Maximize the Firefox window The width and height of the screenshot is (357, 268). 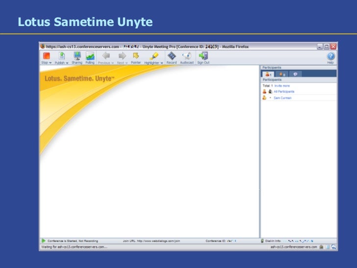[327, 47]
